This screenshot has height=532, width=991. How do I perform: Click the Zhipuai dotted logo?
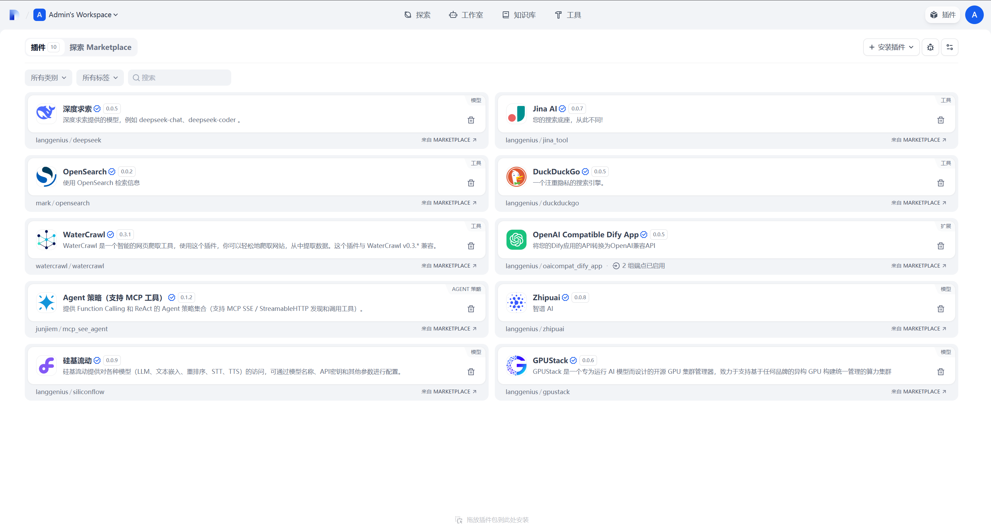[516, 303]
